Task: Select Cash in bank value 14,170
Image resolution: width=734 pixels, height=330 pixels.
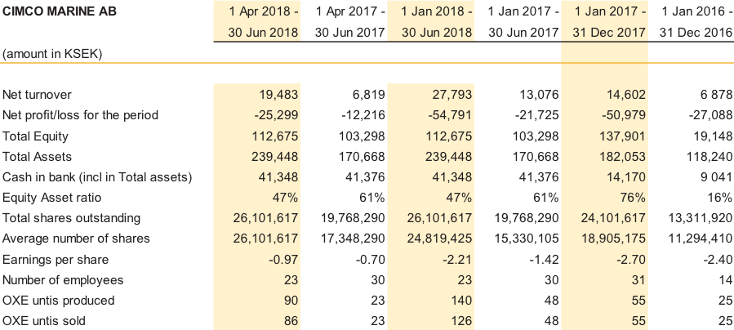Action: 625,176
